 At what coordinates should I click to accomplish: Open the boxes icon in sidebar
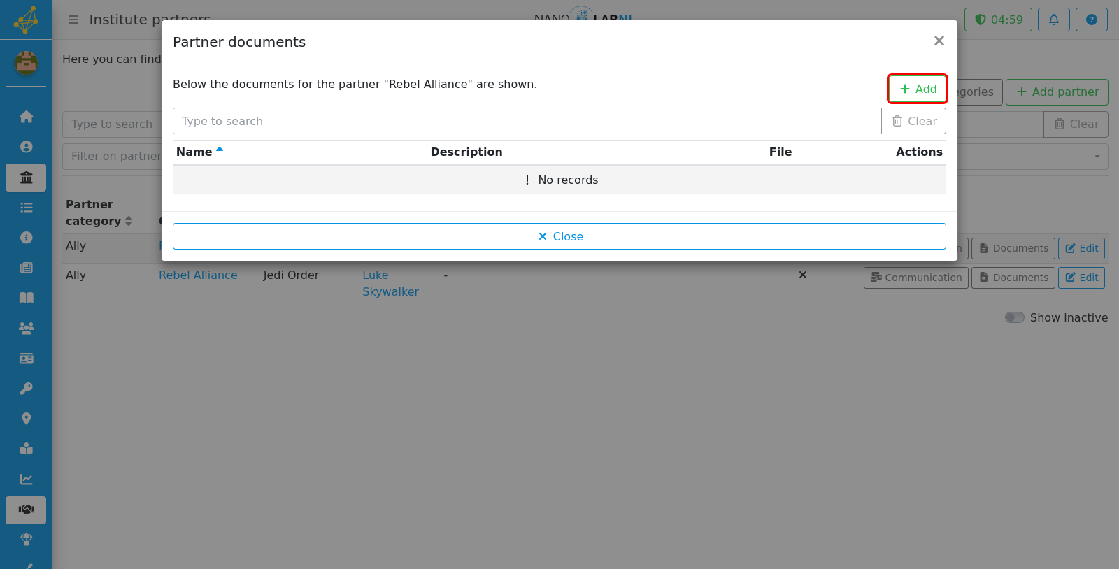(x=26, y=449)
